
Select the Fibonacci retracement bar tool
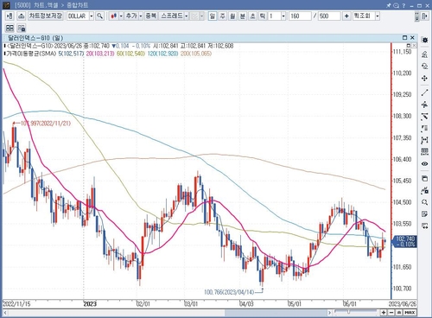coord(424,129)
